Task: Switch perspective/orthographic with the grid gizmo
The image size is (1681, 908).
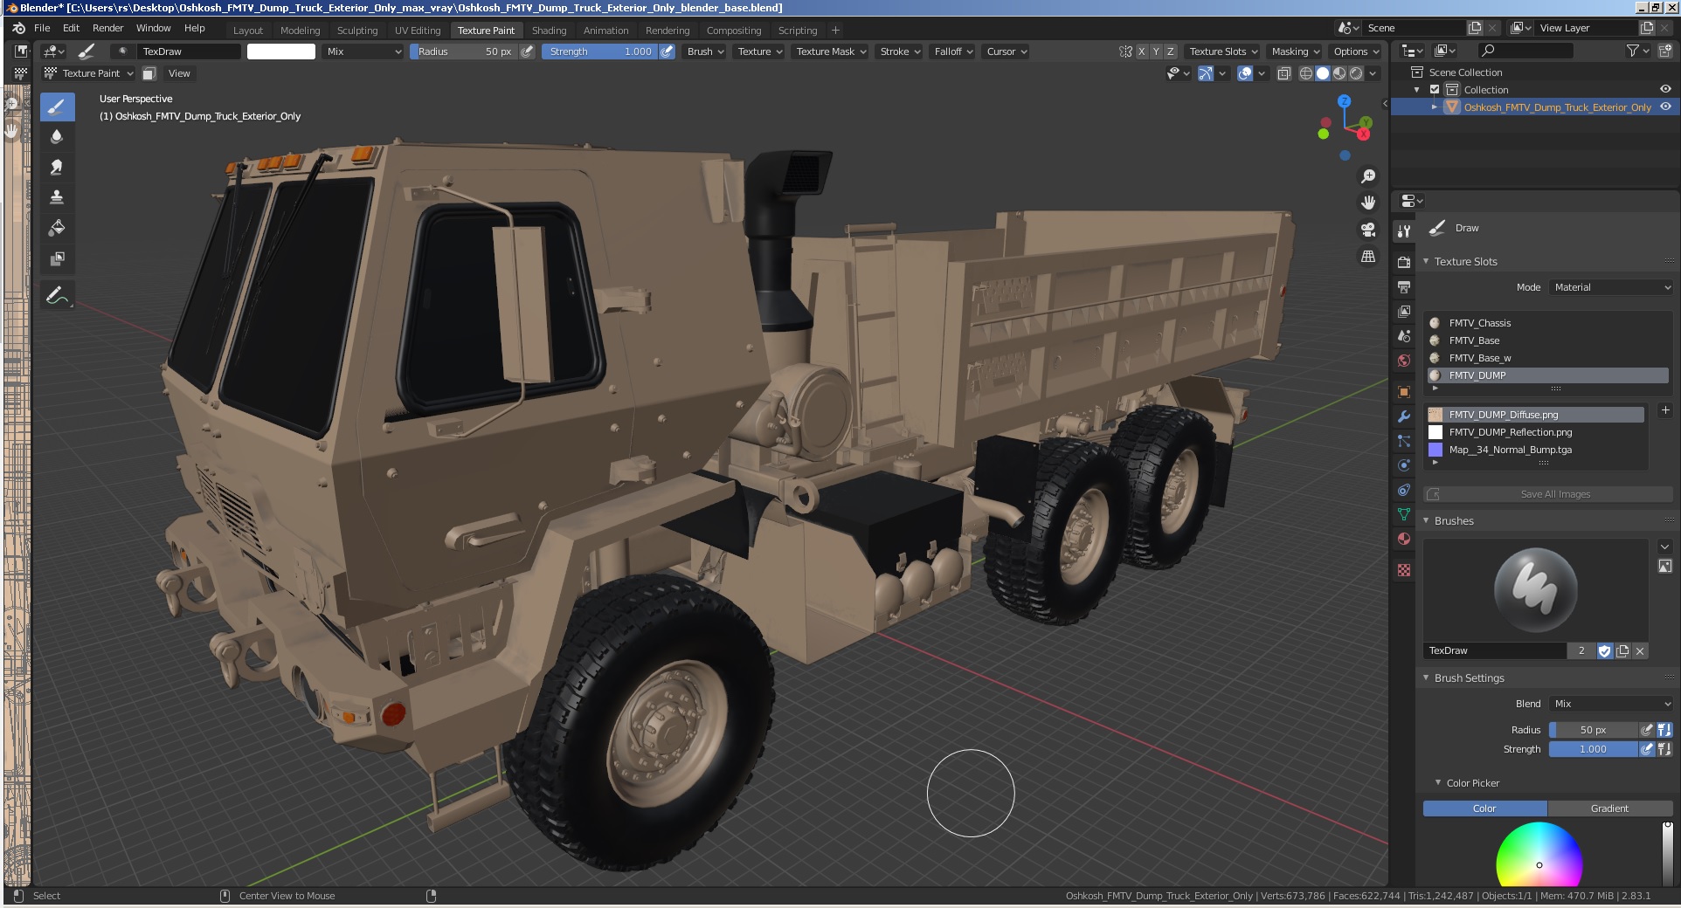Action: (1368, 257)
